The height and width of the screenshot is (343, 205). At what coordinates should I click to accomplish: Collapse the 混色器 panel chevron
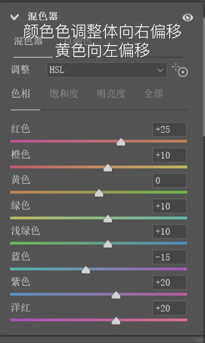[x=15, y=17]
